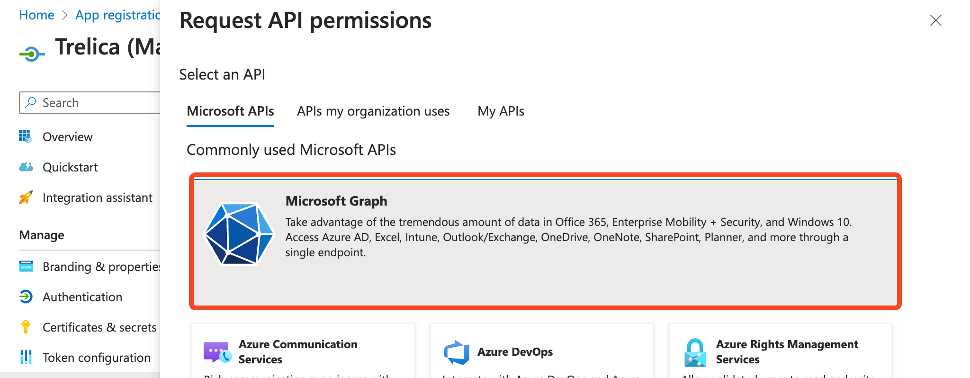
Task: Click the Authentication arrow icon
Action: tap(26, 297)
